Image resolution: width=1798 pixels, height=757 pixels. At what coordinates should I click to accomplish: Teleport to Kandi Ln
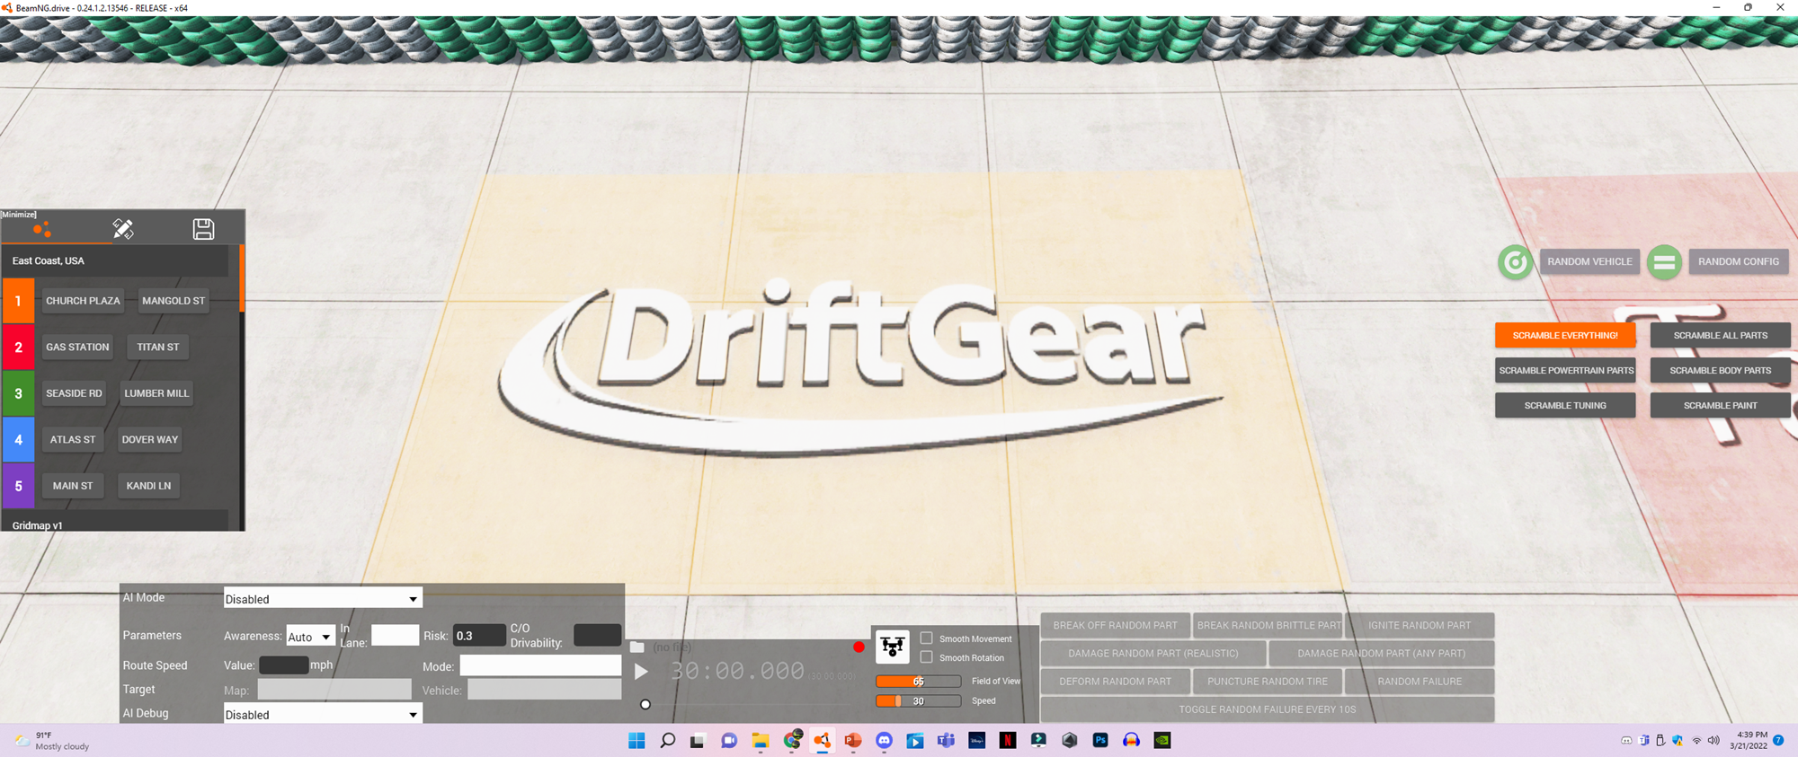148,486
